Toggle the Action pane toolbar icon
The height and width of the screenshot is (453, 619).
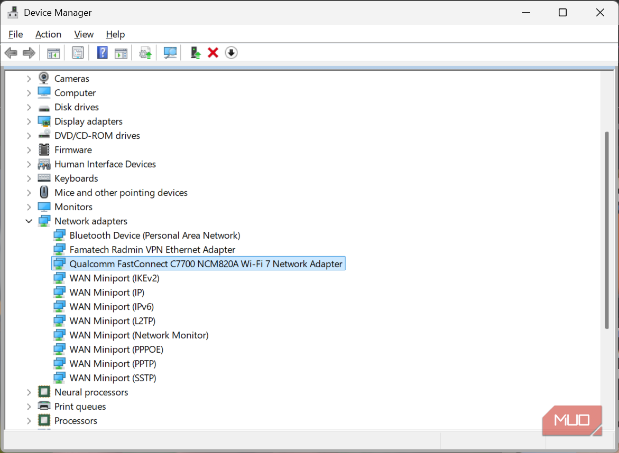click(121, 53)
